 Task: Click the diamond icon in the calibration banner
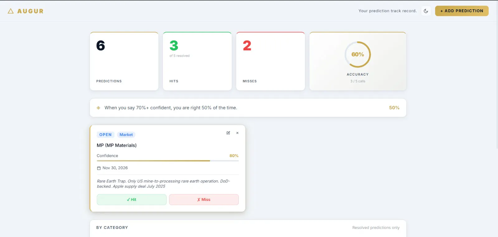click(x=98, y=108)
